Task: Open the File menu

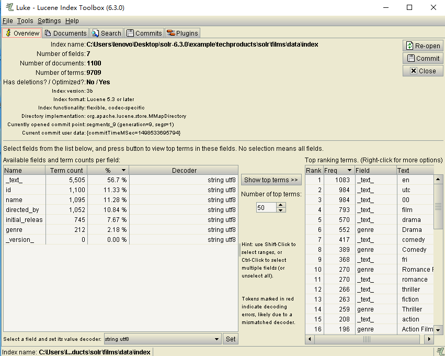Action: pyautogui.click(x=8, y=21)
